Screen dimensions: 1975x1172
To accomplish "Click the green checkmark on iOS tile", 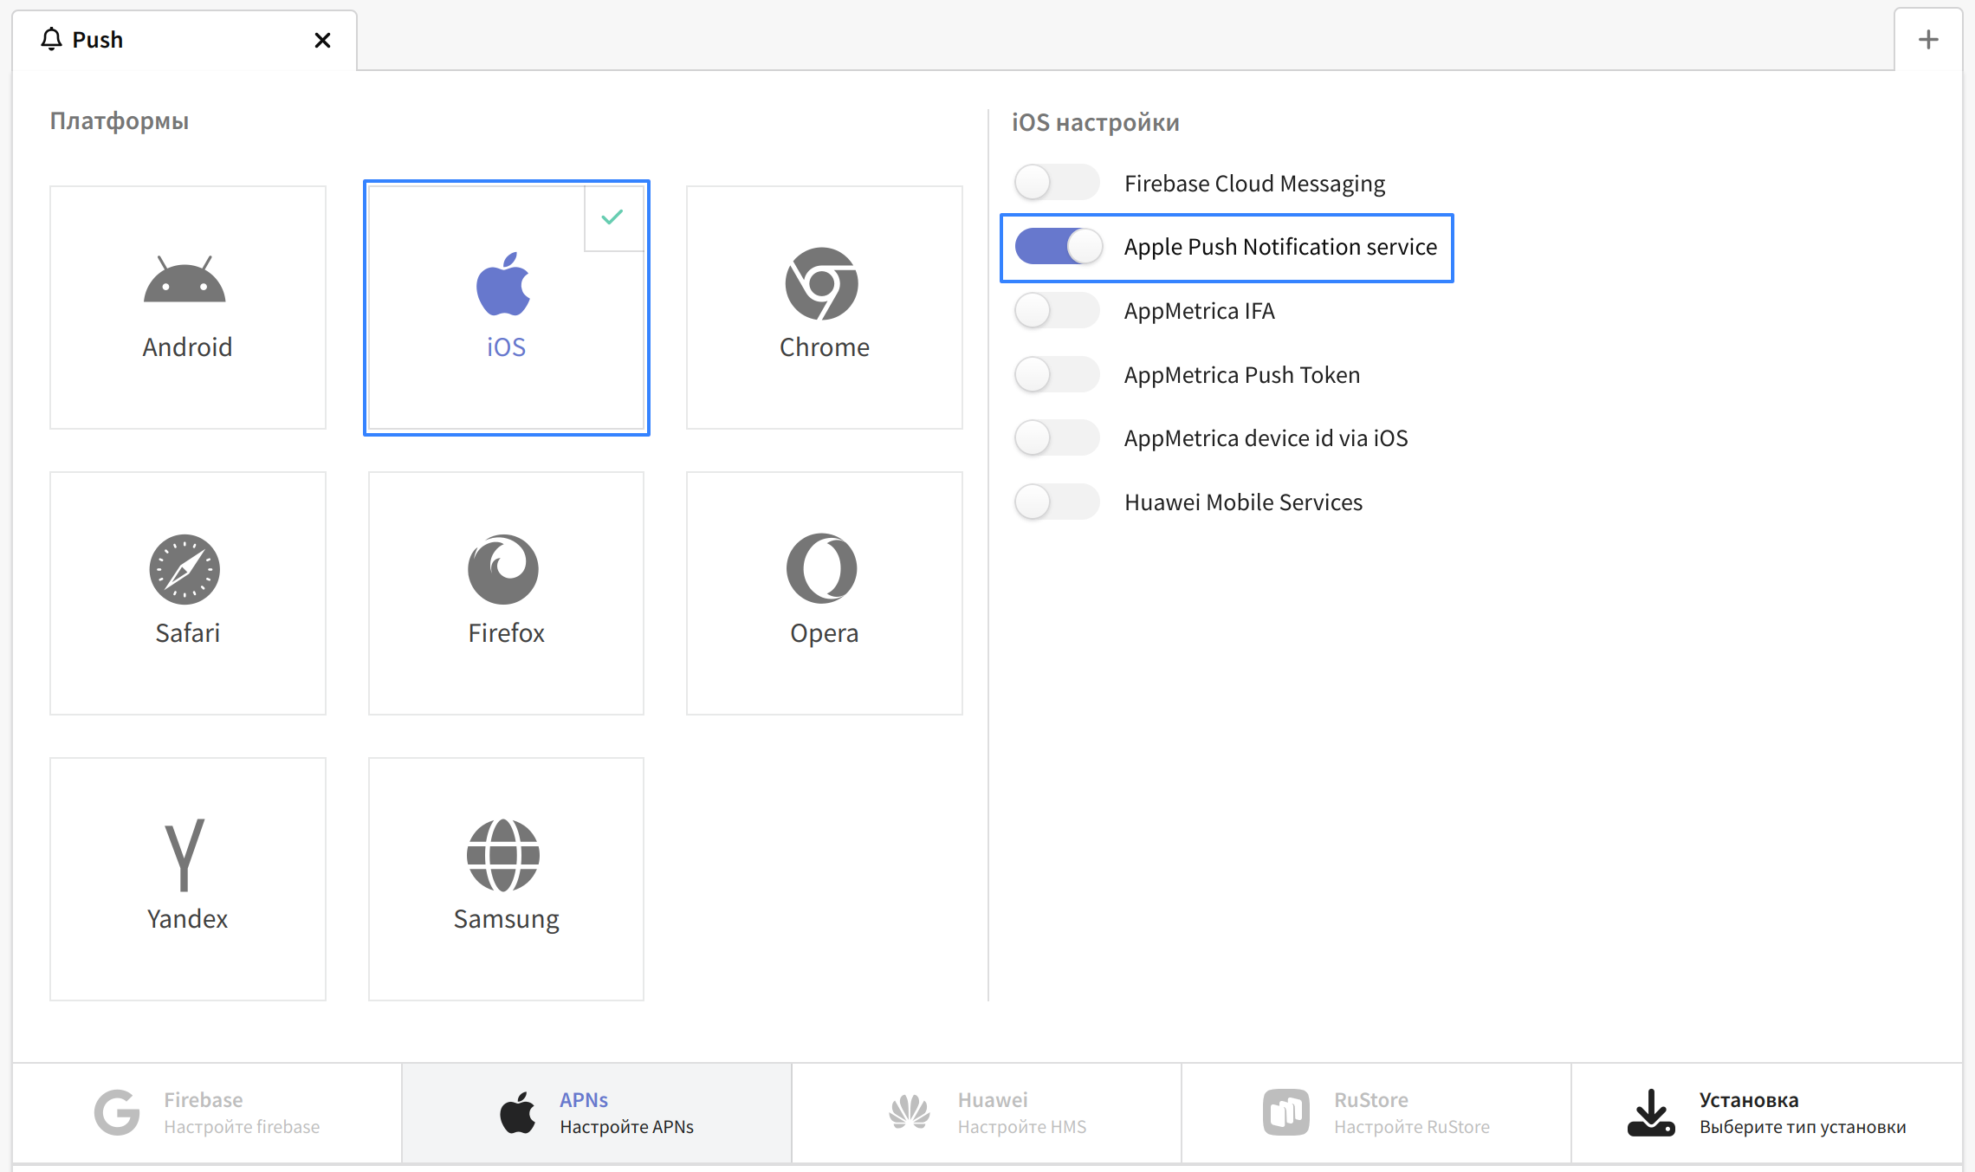I will pos(612,217).
